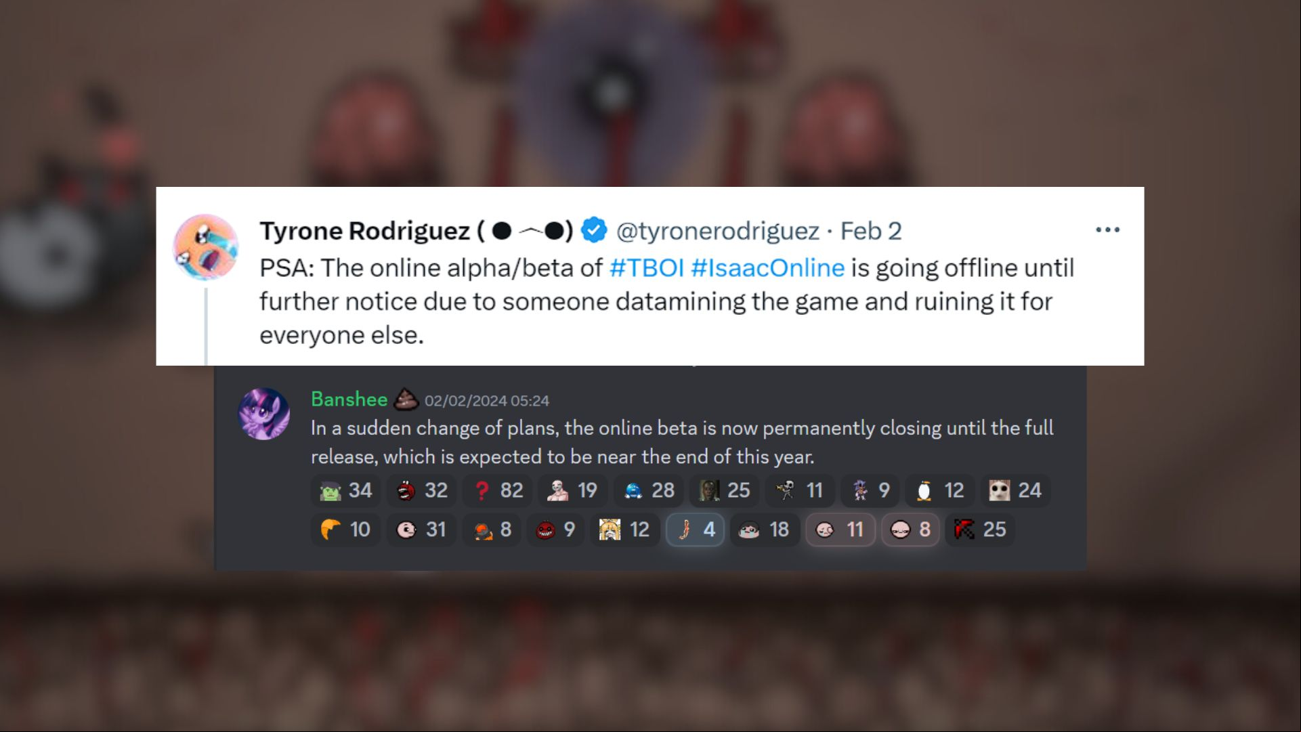Click Tyrone Rodriguez's profile avatar
1301x732 pixels.
(x=206, y=247)
